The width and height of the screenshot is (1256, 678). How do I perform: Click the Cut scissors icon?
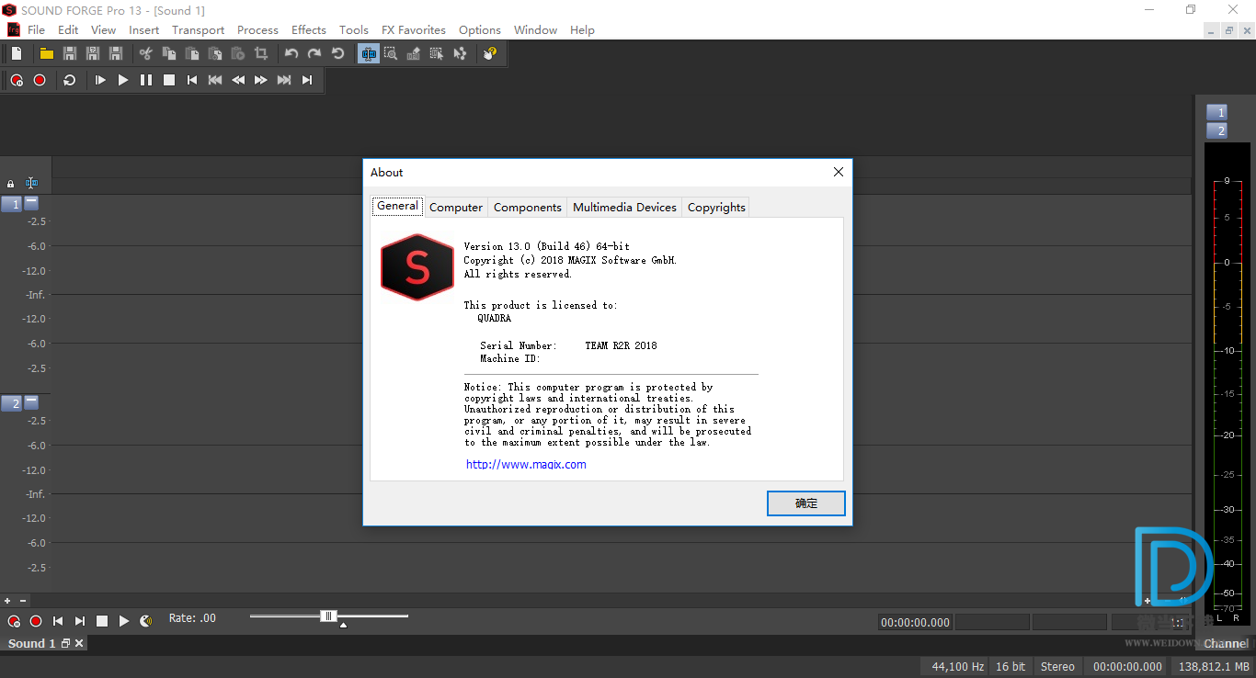coord(145,54)
